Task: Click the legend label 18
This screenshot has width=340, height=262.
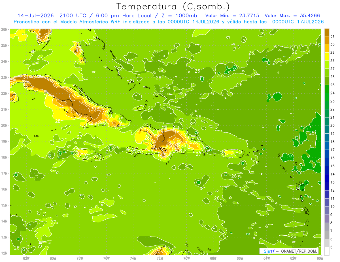Action: click(332, 142)
